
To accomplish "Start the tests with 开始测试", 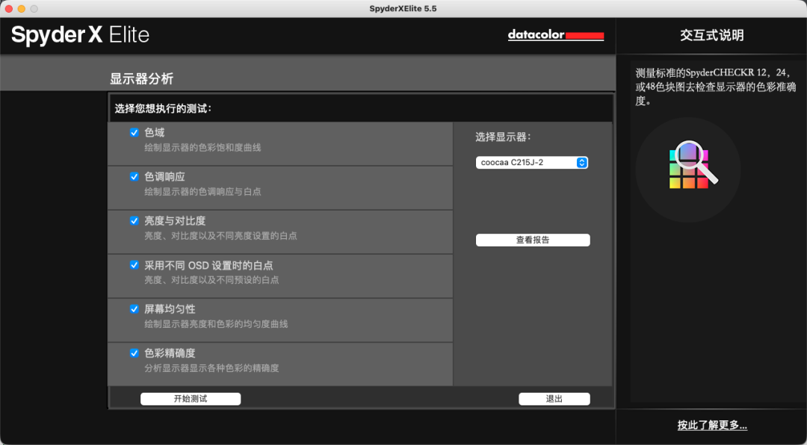I will pyautogui.click(x=191, y=399).
